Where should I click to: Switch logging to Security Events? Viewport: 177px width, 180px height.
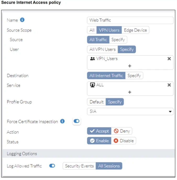(79, 166)
